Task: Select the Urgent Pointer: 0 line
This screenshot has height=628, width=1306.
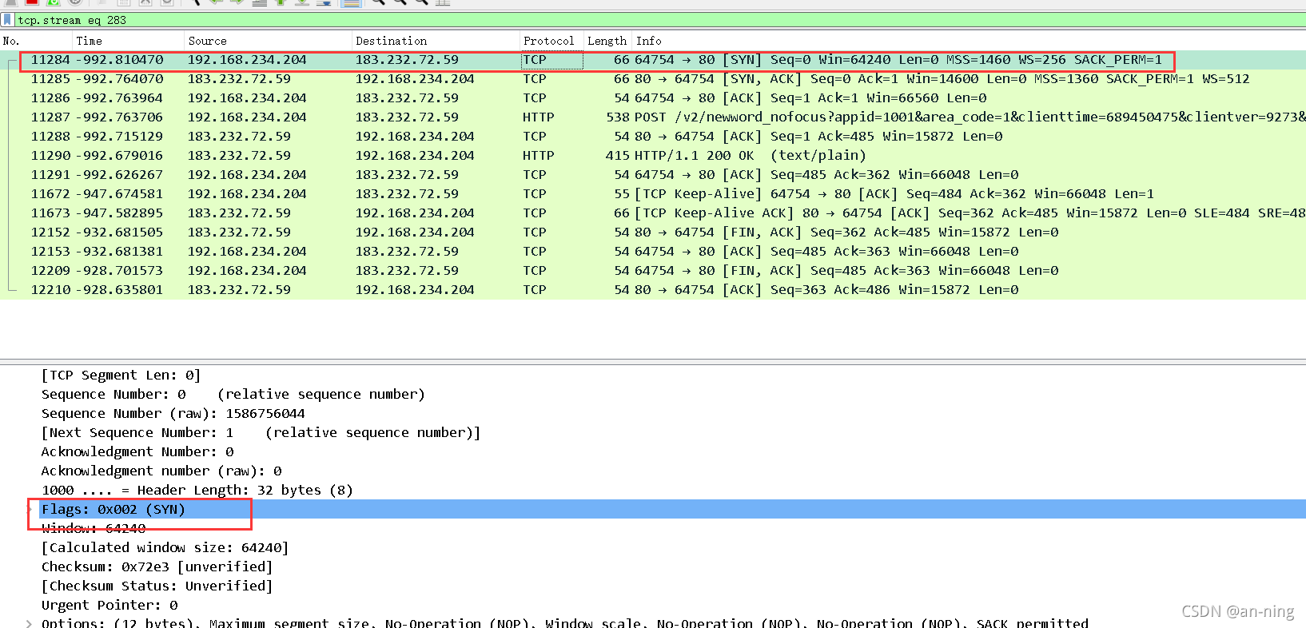Action: click(x=109, y=605)
